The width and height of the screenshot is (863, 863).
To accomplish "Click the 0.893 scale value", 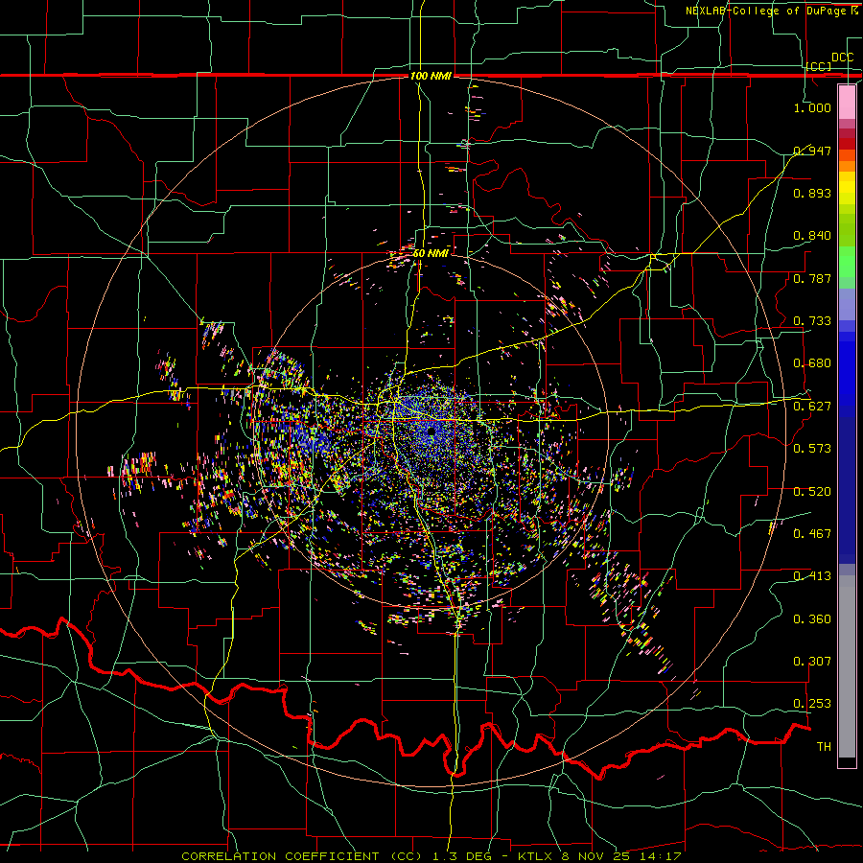I will pos(812,193).
